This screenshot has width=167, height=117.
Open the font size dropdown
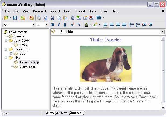(x=47, y=25)
